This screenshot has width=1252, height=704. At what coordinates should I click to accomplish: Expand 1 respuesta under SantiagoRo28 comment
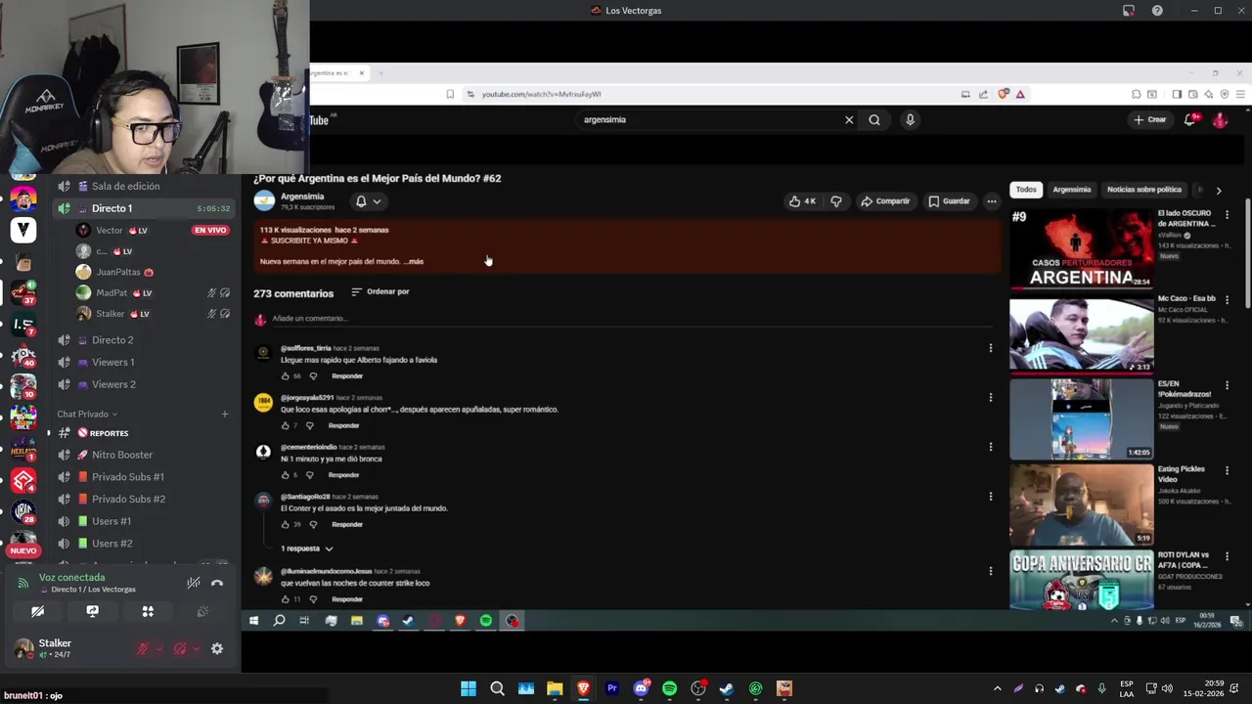coord(307,549)
